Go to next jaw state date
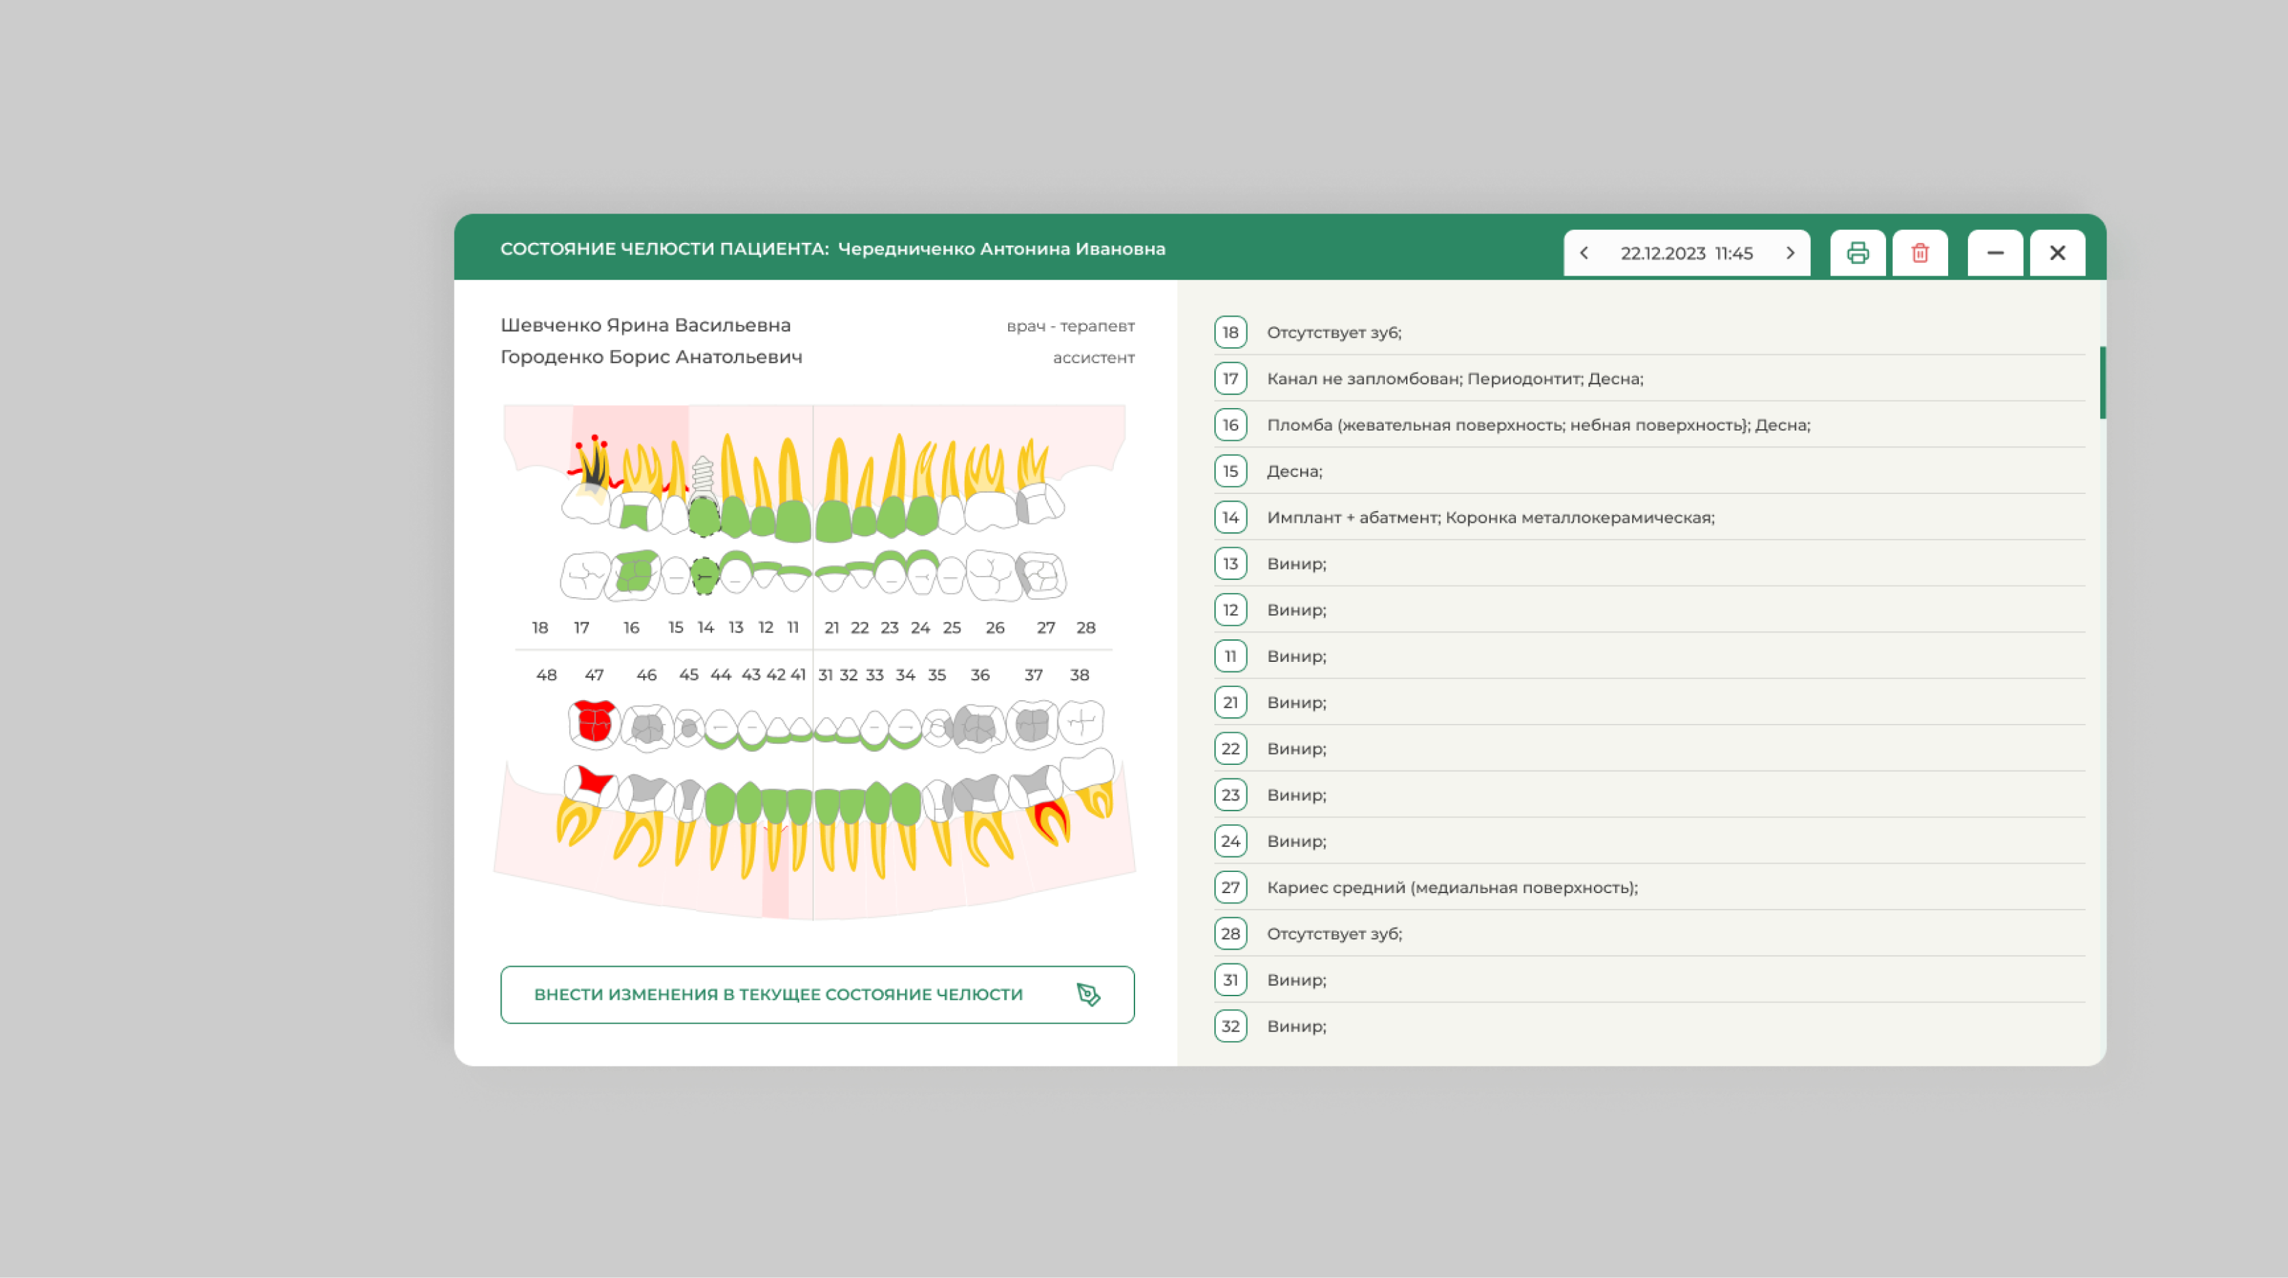Viewport: 2288px width, 1278px height. click(x=1790, y=253)
